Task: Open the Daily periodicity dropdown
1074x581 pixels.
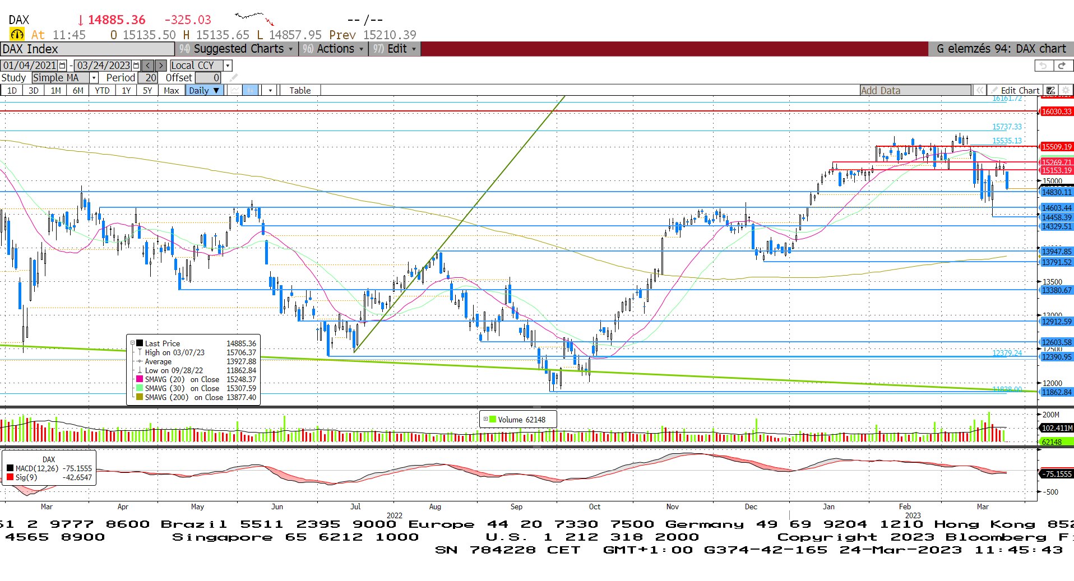Action: (205, 90)
